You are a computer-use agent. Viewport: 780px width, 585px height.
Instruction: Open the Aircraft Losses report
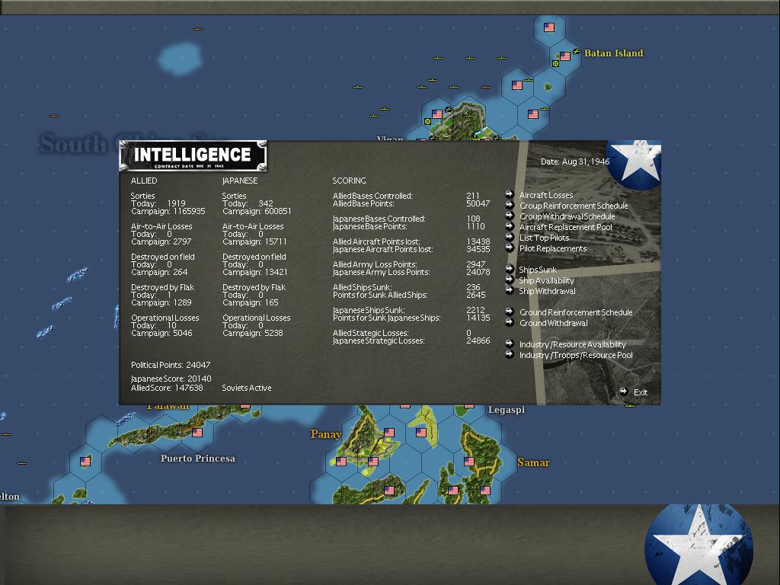[x=545, y=195]
